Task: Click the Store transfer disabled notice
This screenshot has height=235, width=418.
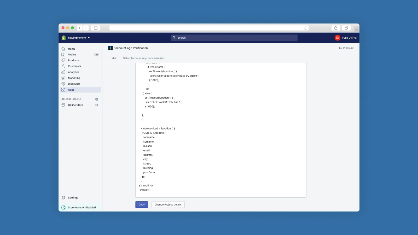Action: coord(82,208)
